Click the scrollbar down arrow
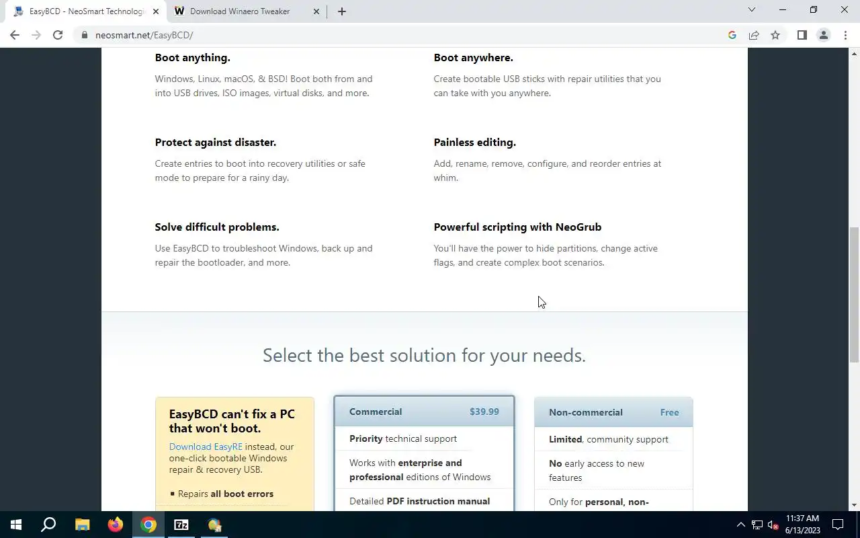860x538 pixels. (x=855, y=504)
